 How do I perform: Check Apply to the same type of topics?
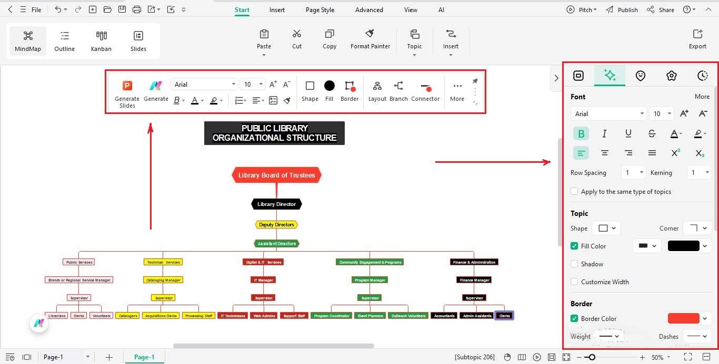pos(574,191)
